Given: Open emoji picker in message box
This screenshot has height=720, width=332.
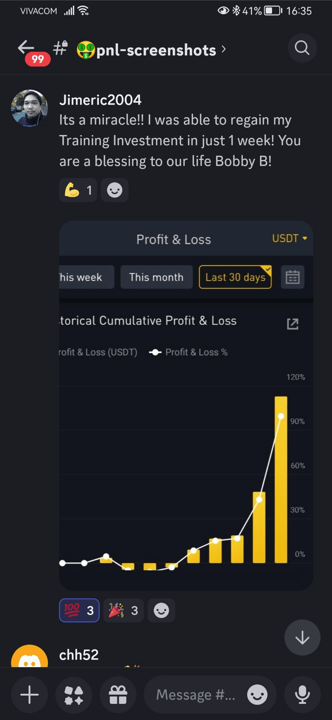Looking at the screenshot, I should click(257, 695).
